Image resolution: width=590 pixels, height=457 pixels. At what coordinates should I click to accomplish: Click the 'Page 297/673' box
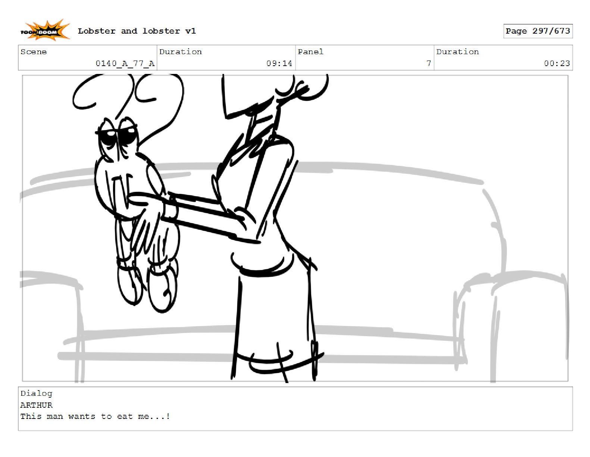tap(538, 31)
